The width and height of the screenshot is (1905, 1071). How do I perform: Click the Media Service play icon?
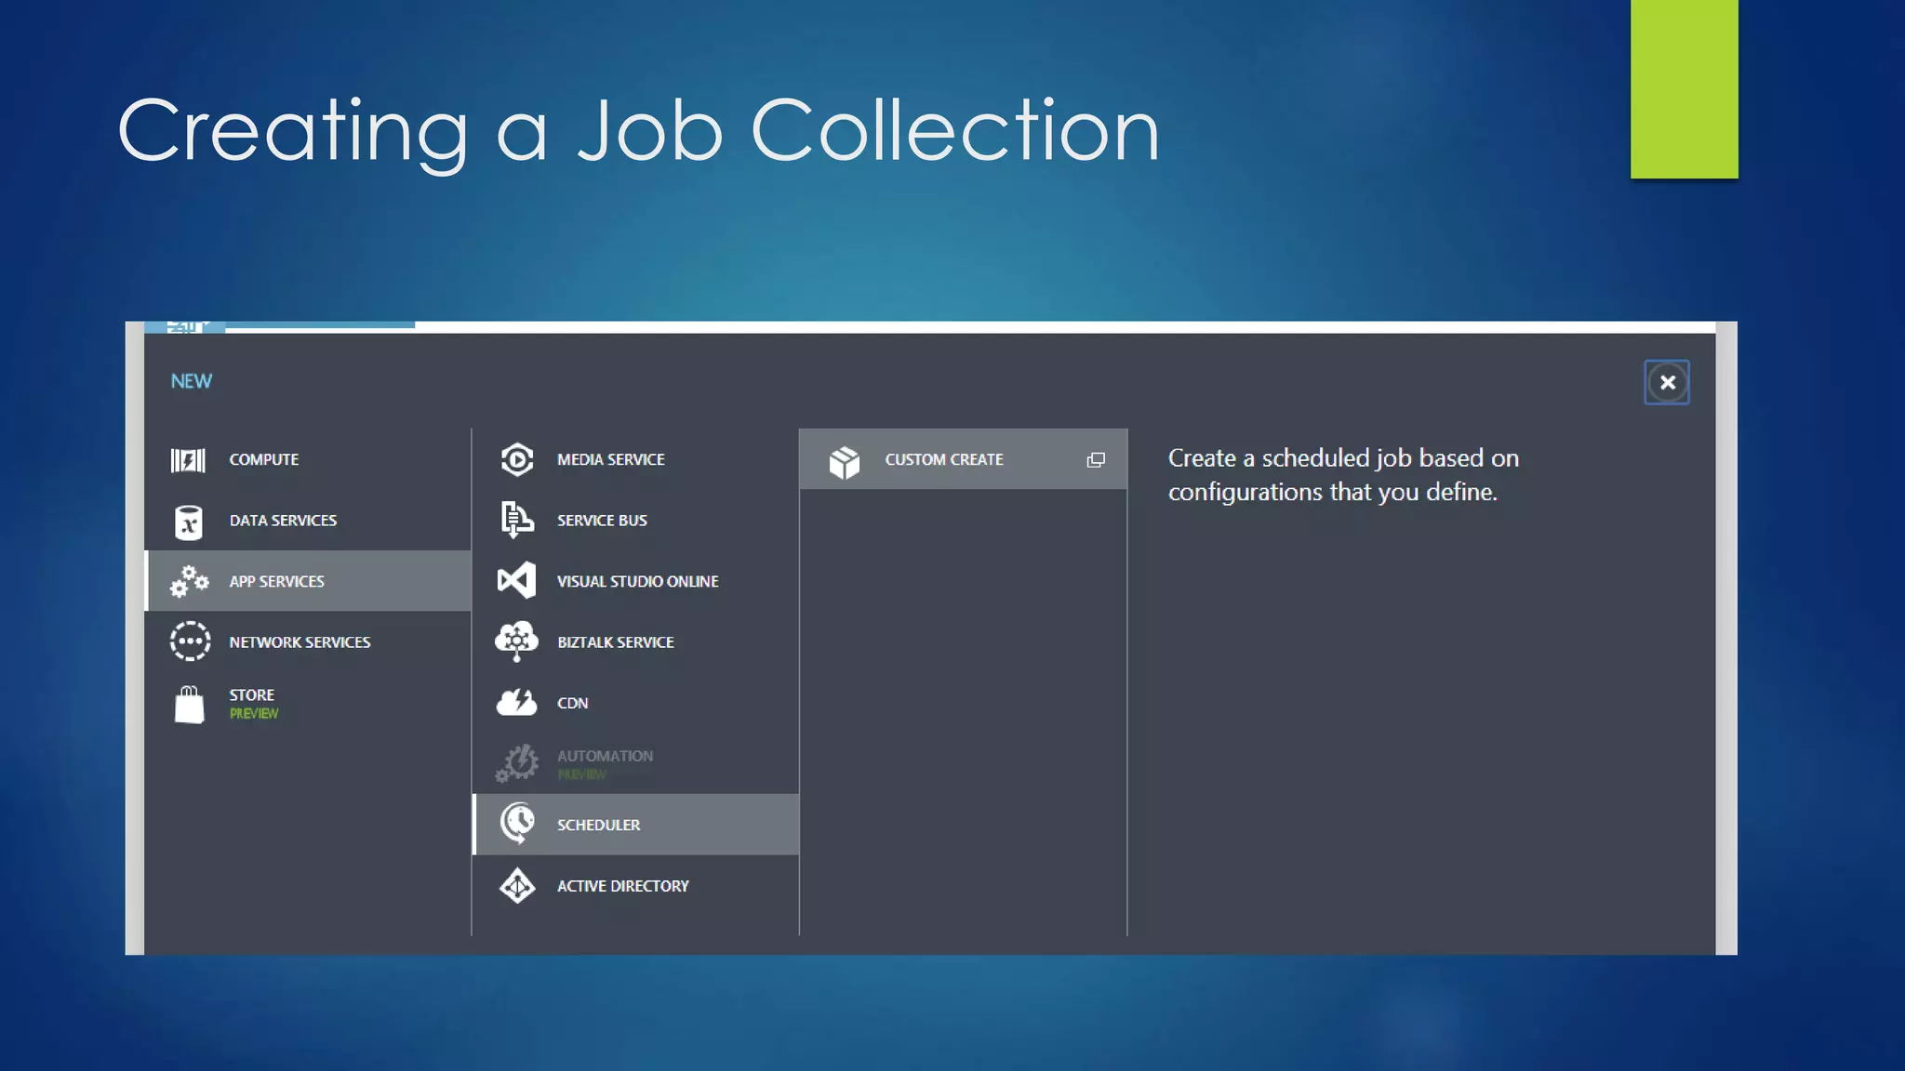[x=516, y=459]
